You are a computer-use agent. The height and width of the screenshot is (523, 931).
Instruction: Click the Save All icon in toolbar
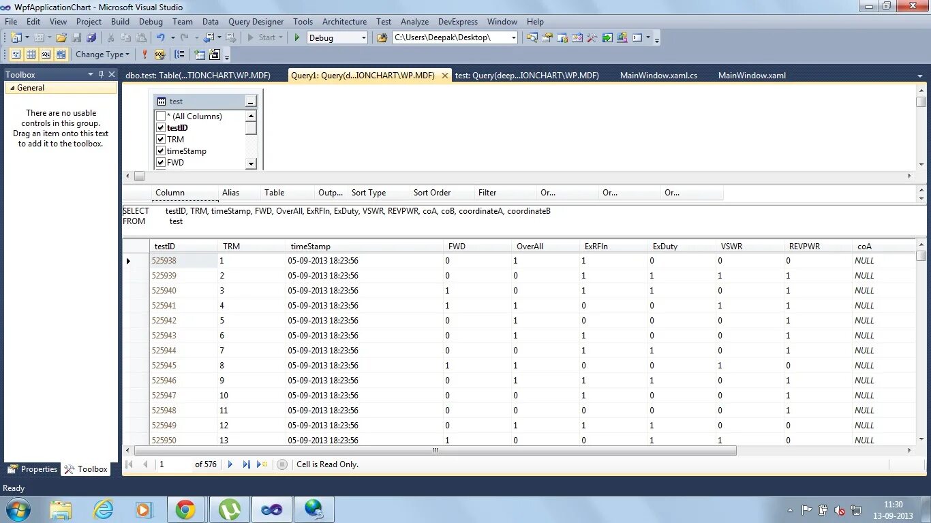(x=91, y=37)
